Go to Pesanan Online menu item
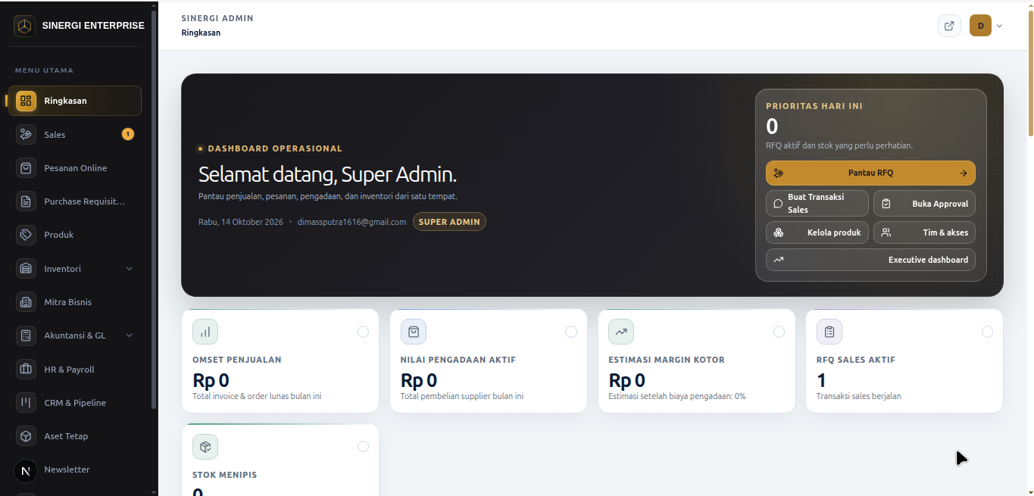 point(75,168)
